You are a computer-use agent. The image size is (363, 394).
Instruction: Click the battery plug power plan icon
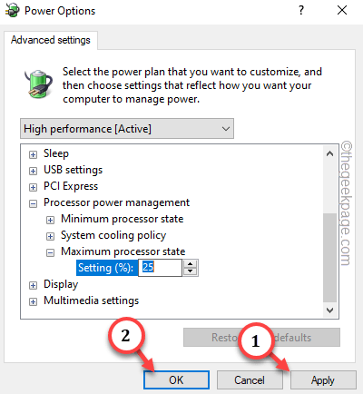tap(38, 84)
